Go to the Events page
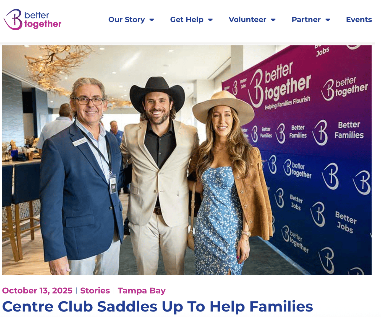The height and width of the screenshot is (317, 381). coord(359,20)
